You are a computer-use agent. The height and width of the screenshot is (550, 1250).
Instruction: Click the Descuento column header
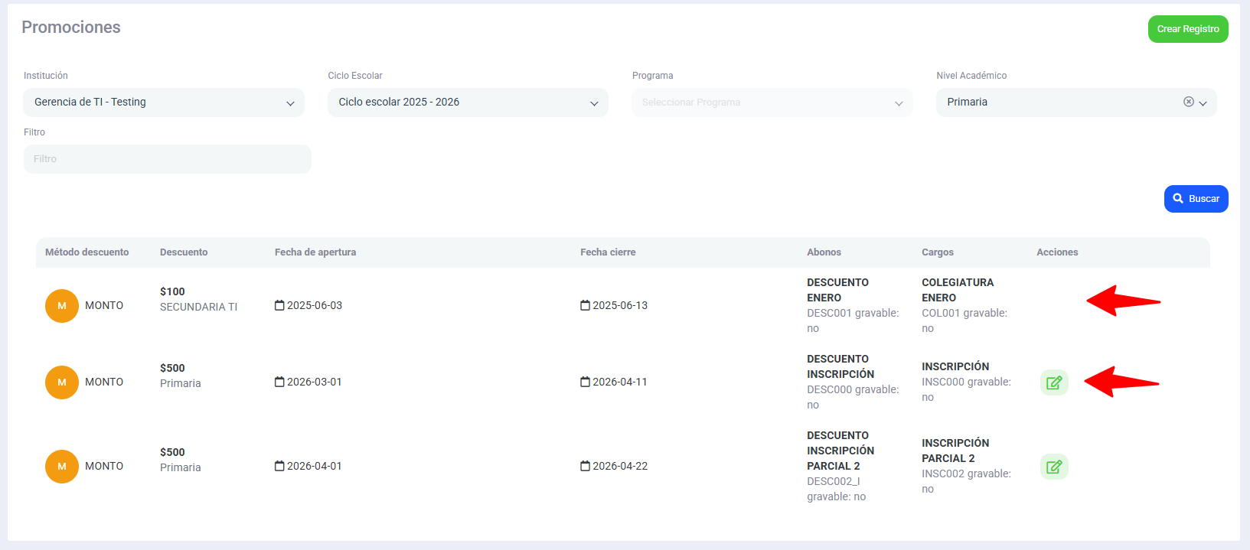pyautogui.click(x=184, y=252)
